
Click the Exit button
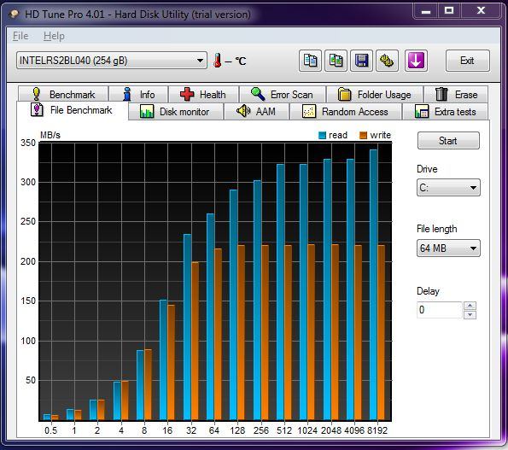click(467, 61)
